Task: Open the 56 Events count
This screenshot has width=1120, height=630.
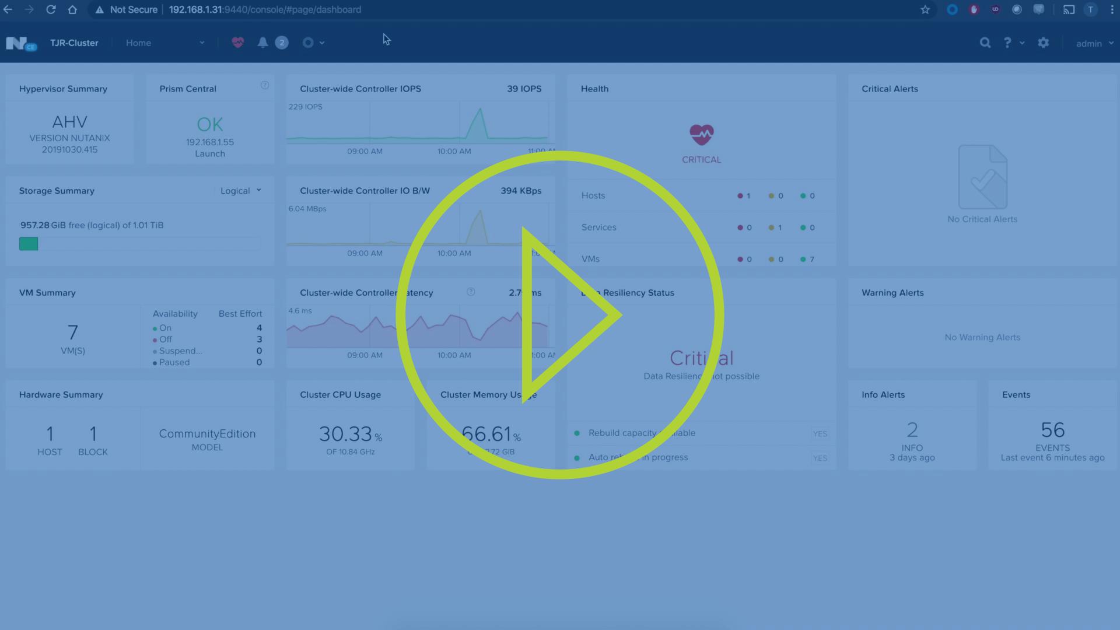Action: [1052, 430]
